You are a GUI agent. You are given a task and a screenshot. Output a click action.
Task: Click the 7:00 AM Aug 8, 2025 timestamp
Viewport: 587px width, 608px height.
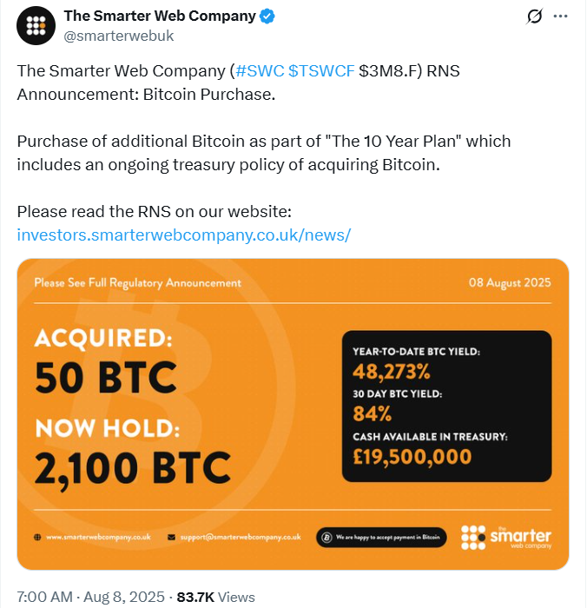click(89, 597)
